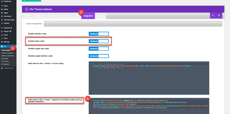Disable the single top code switch
Image resolution: width=230 pixels, height=114 pixels.
click(99, 49)
